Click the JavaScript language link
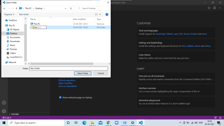The height and width of the screenshot is (126, 224). 160,34
